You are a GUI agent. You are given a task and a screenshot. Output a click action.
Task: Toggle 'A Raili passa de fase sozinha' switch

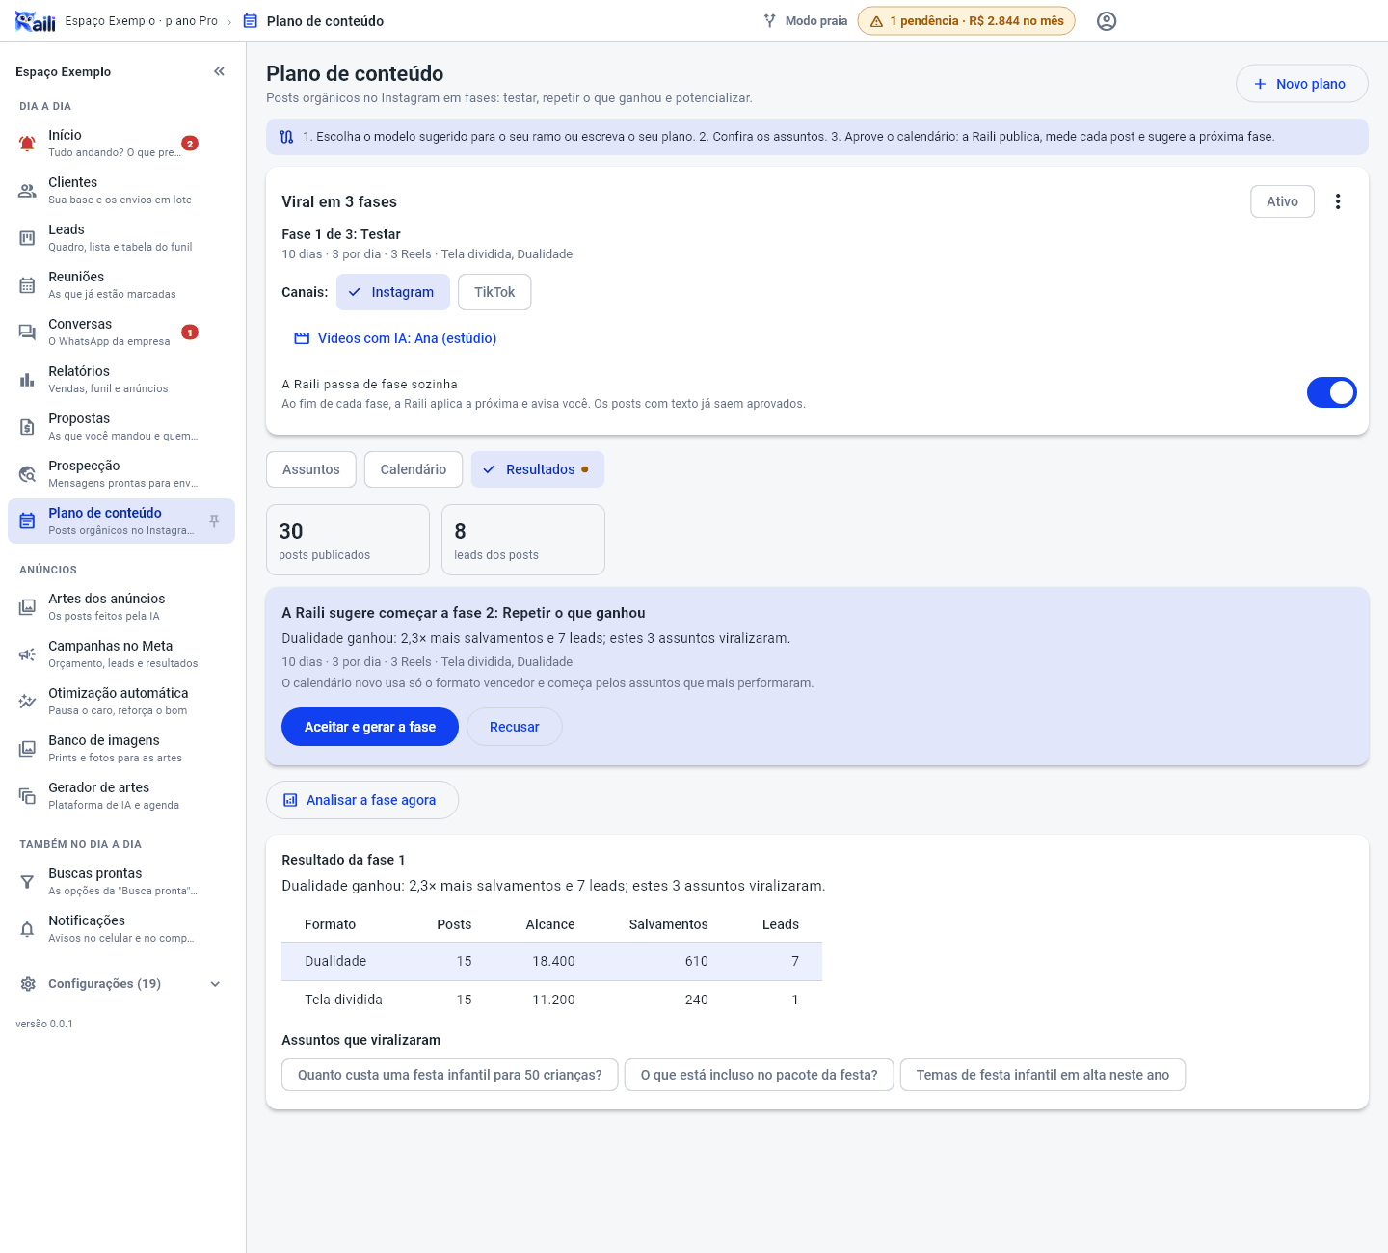[x=1331, y=392]
